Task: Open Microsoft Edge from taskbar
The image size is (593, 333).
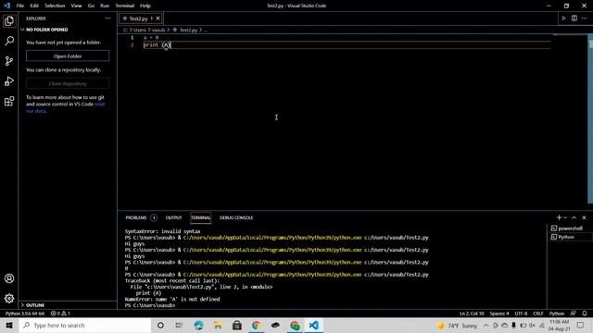Action: click(x=198, y=325)
